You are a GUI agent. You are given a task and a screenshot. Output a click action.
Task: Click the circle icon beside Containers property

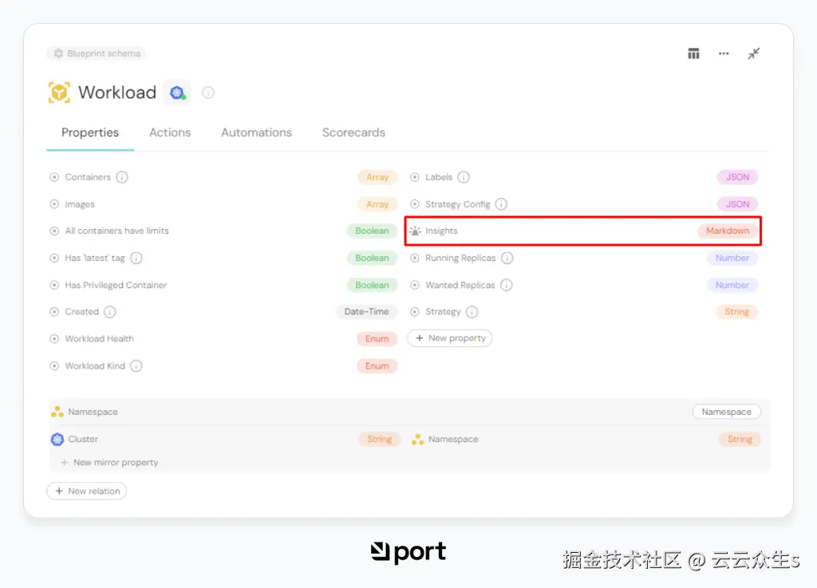(54, 177)
